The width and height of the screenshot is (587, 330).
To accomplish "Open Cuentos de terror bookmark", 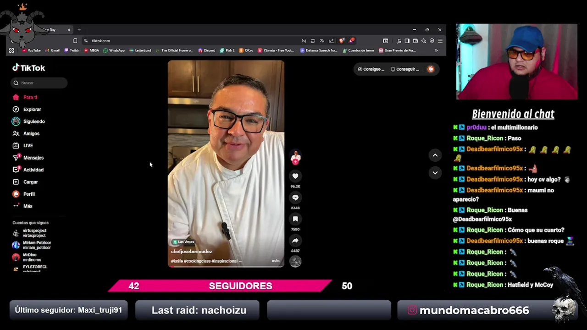I will coord(359,50).
